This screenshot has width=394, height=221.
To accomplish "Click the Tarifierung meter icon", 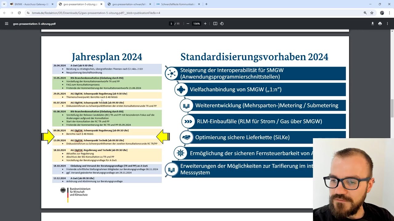I will 171,169.
